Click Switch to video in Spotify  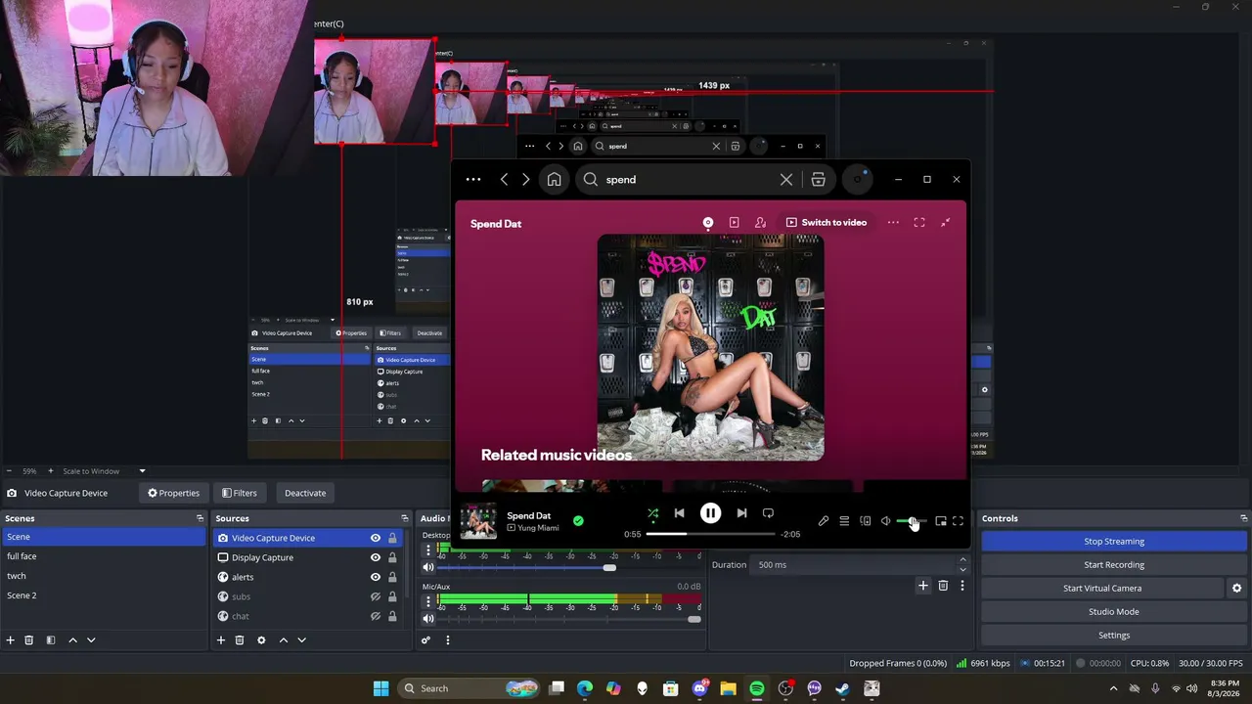coord(827,223)
